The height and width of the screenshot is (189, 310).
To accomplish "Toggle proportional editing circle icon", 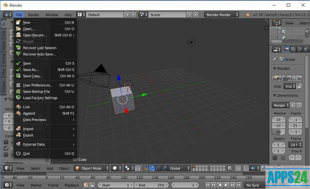I will 238,168.
